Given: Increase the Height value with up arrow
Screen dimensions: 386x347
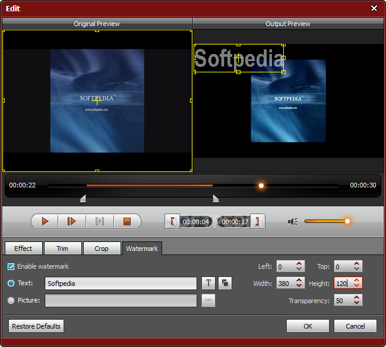Looking at the screenshot, I should click(x=356, y=280).
